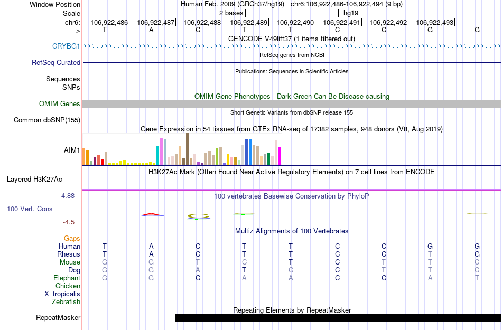Viewport: 502px width, 330px height.
Task: Click the T in the Elephant alignment row
Action: click(477, 278)
